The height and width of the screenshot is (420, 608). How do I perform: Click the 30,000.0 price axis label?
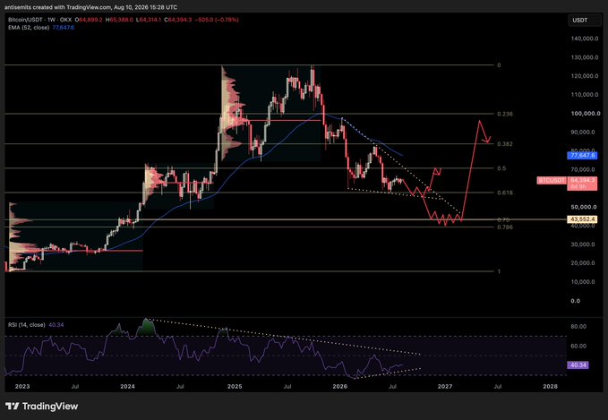coord(585,244)
